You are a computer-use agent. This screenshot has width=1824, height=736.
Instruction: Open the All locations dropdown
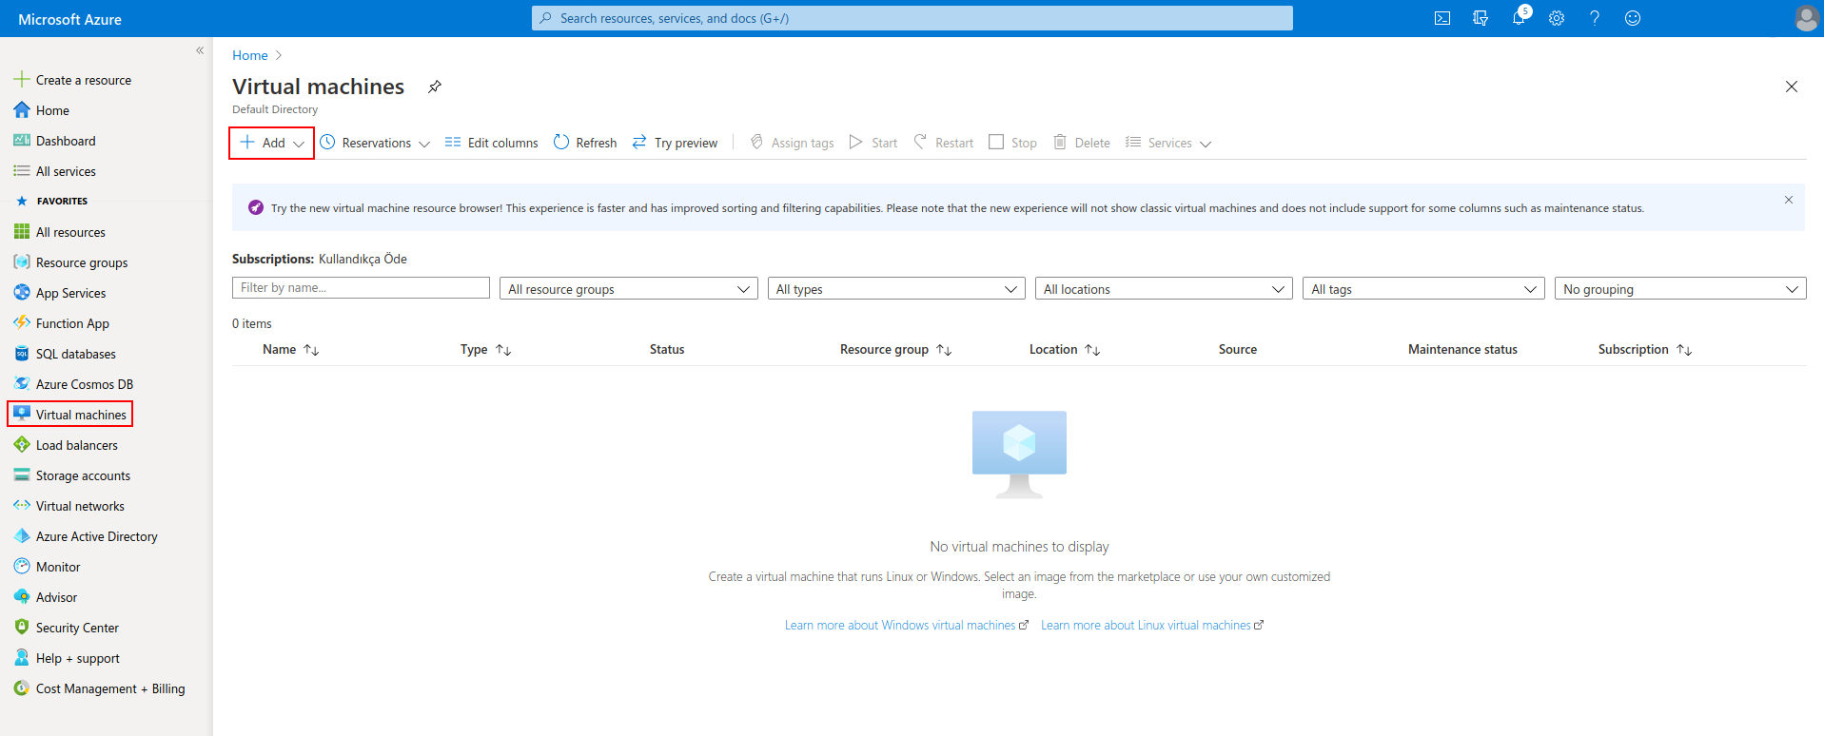pos(1164,288)
